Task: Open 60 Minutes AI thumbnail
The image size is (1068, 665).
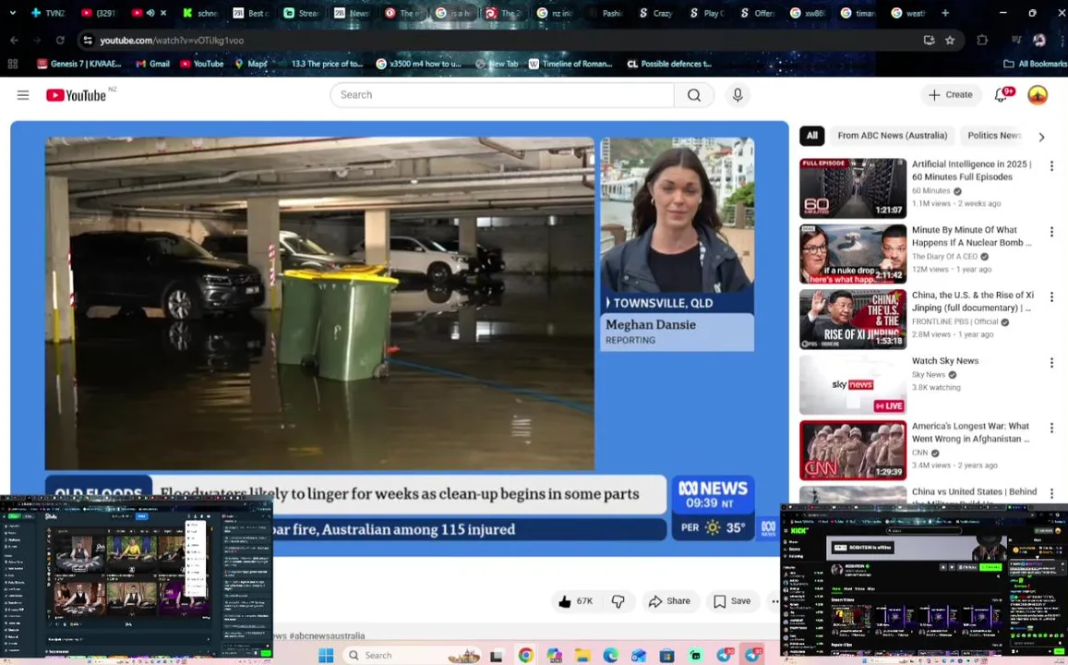Action: coord(853,188)
